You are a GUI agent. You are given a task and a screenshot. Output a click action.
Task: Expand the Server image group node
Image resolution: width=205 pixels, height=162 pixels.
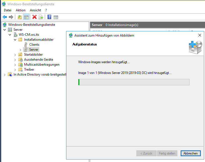(20, 50)
